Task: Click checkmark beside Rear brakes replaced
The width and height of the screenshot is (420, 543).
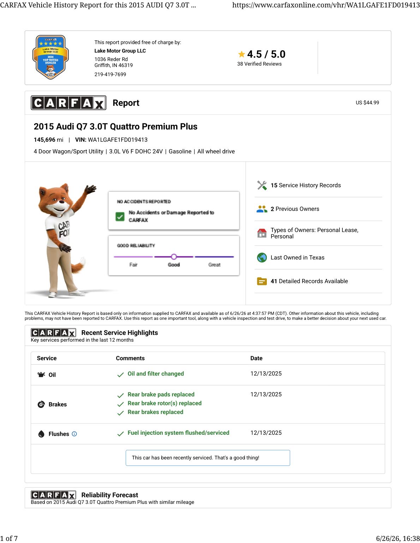Action: (x=120, y=413)
